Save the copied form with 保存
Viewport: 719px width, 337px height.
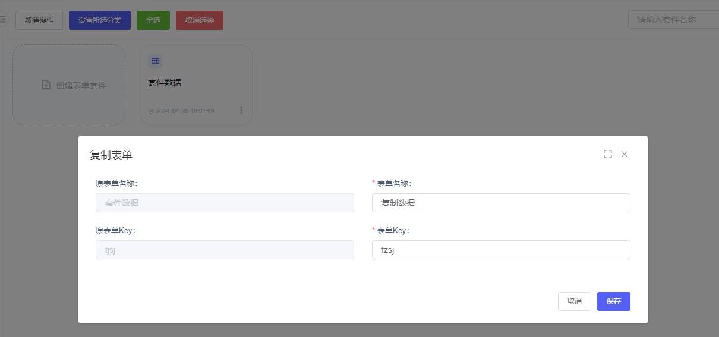pos(613,301)
